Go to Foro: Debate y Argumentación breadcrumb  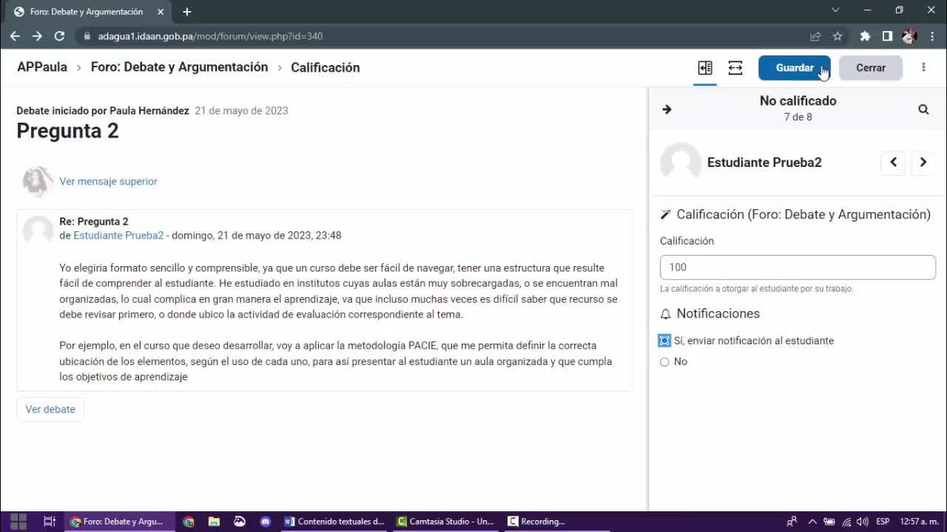(179, 67)
